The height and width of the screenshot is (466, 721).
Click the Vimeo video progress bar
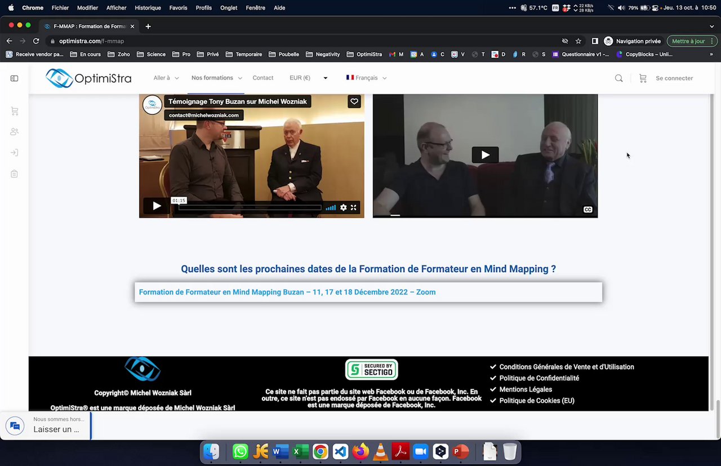click(250, 207)
